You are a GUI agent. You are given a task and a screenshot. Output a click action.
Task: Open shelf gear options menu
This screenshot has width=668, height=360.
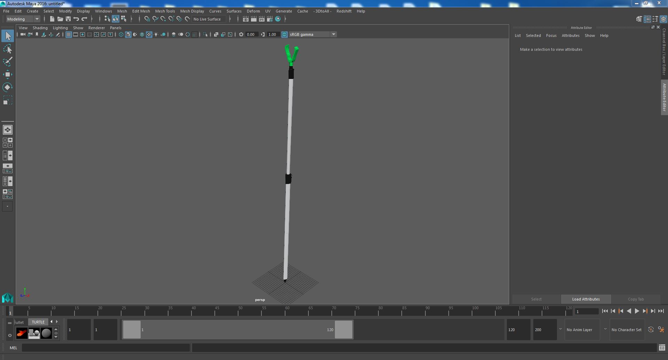click(10, 335)
